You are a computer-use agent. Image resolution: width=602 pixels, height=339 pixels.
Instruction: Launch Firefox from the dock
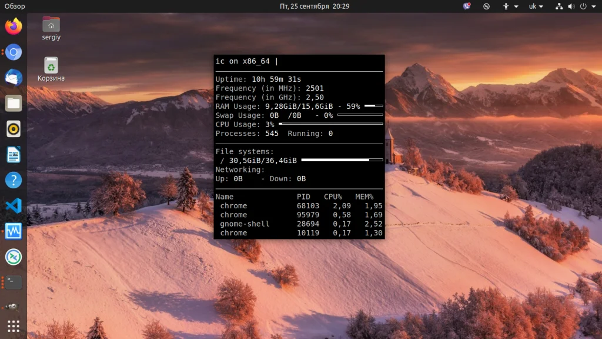(x=14, y=26)
